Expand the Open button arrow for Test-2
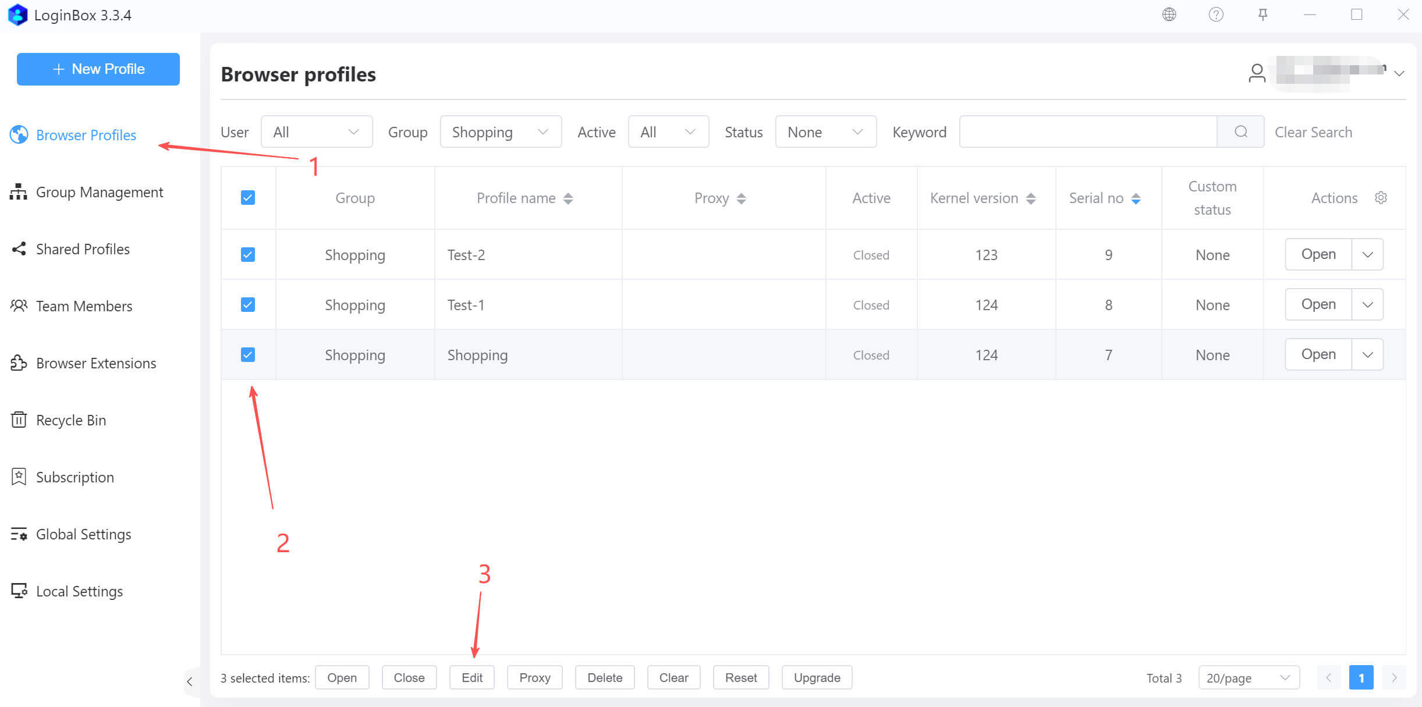 1367,255
